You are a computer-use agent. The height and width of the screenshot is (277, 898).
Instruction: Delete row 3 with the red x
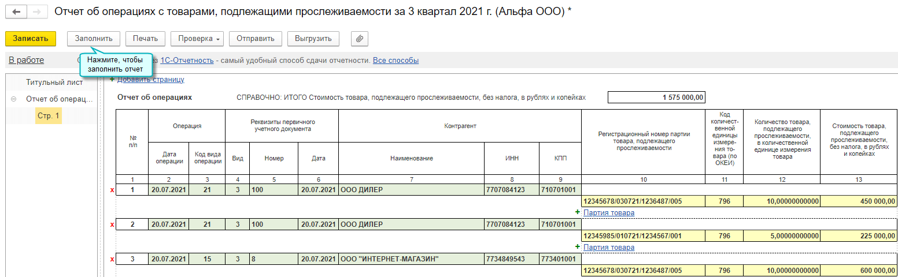112,259
